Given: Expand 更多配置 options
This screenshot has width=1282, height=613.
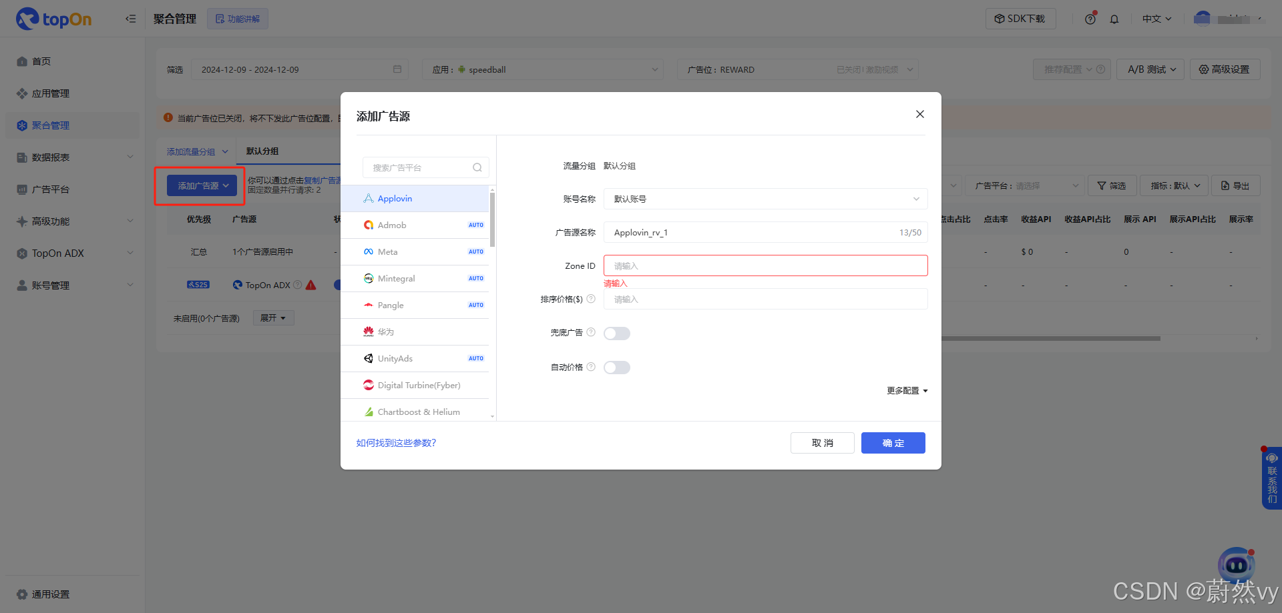Looking at the screenshot, I should pos(907,391).
